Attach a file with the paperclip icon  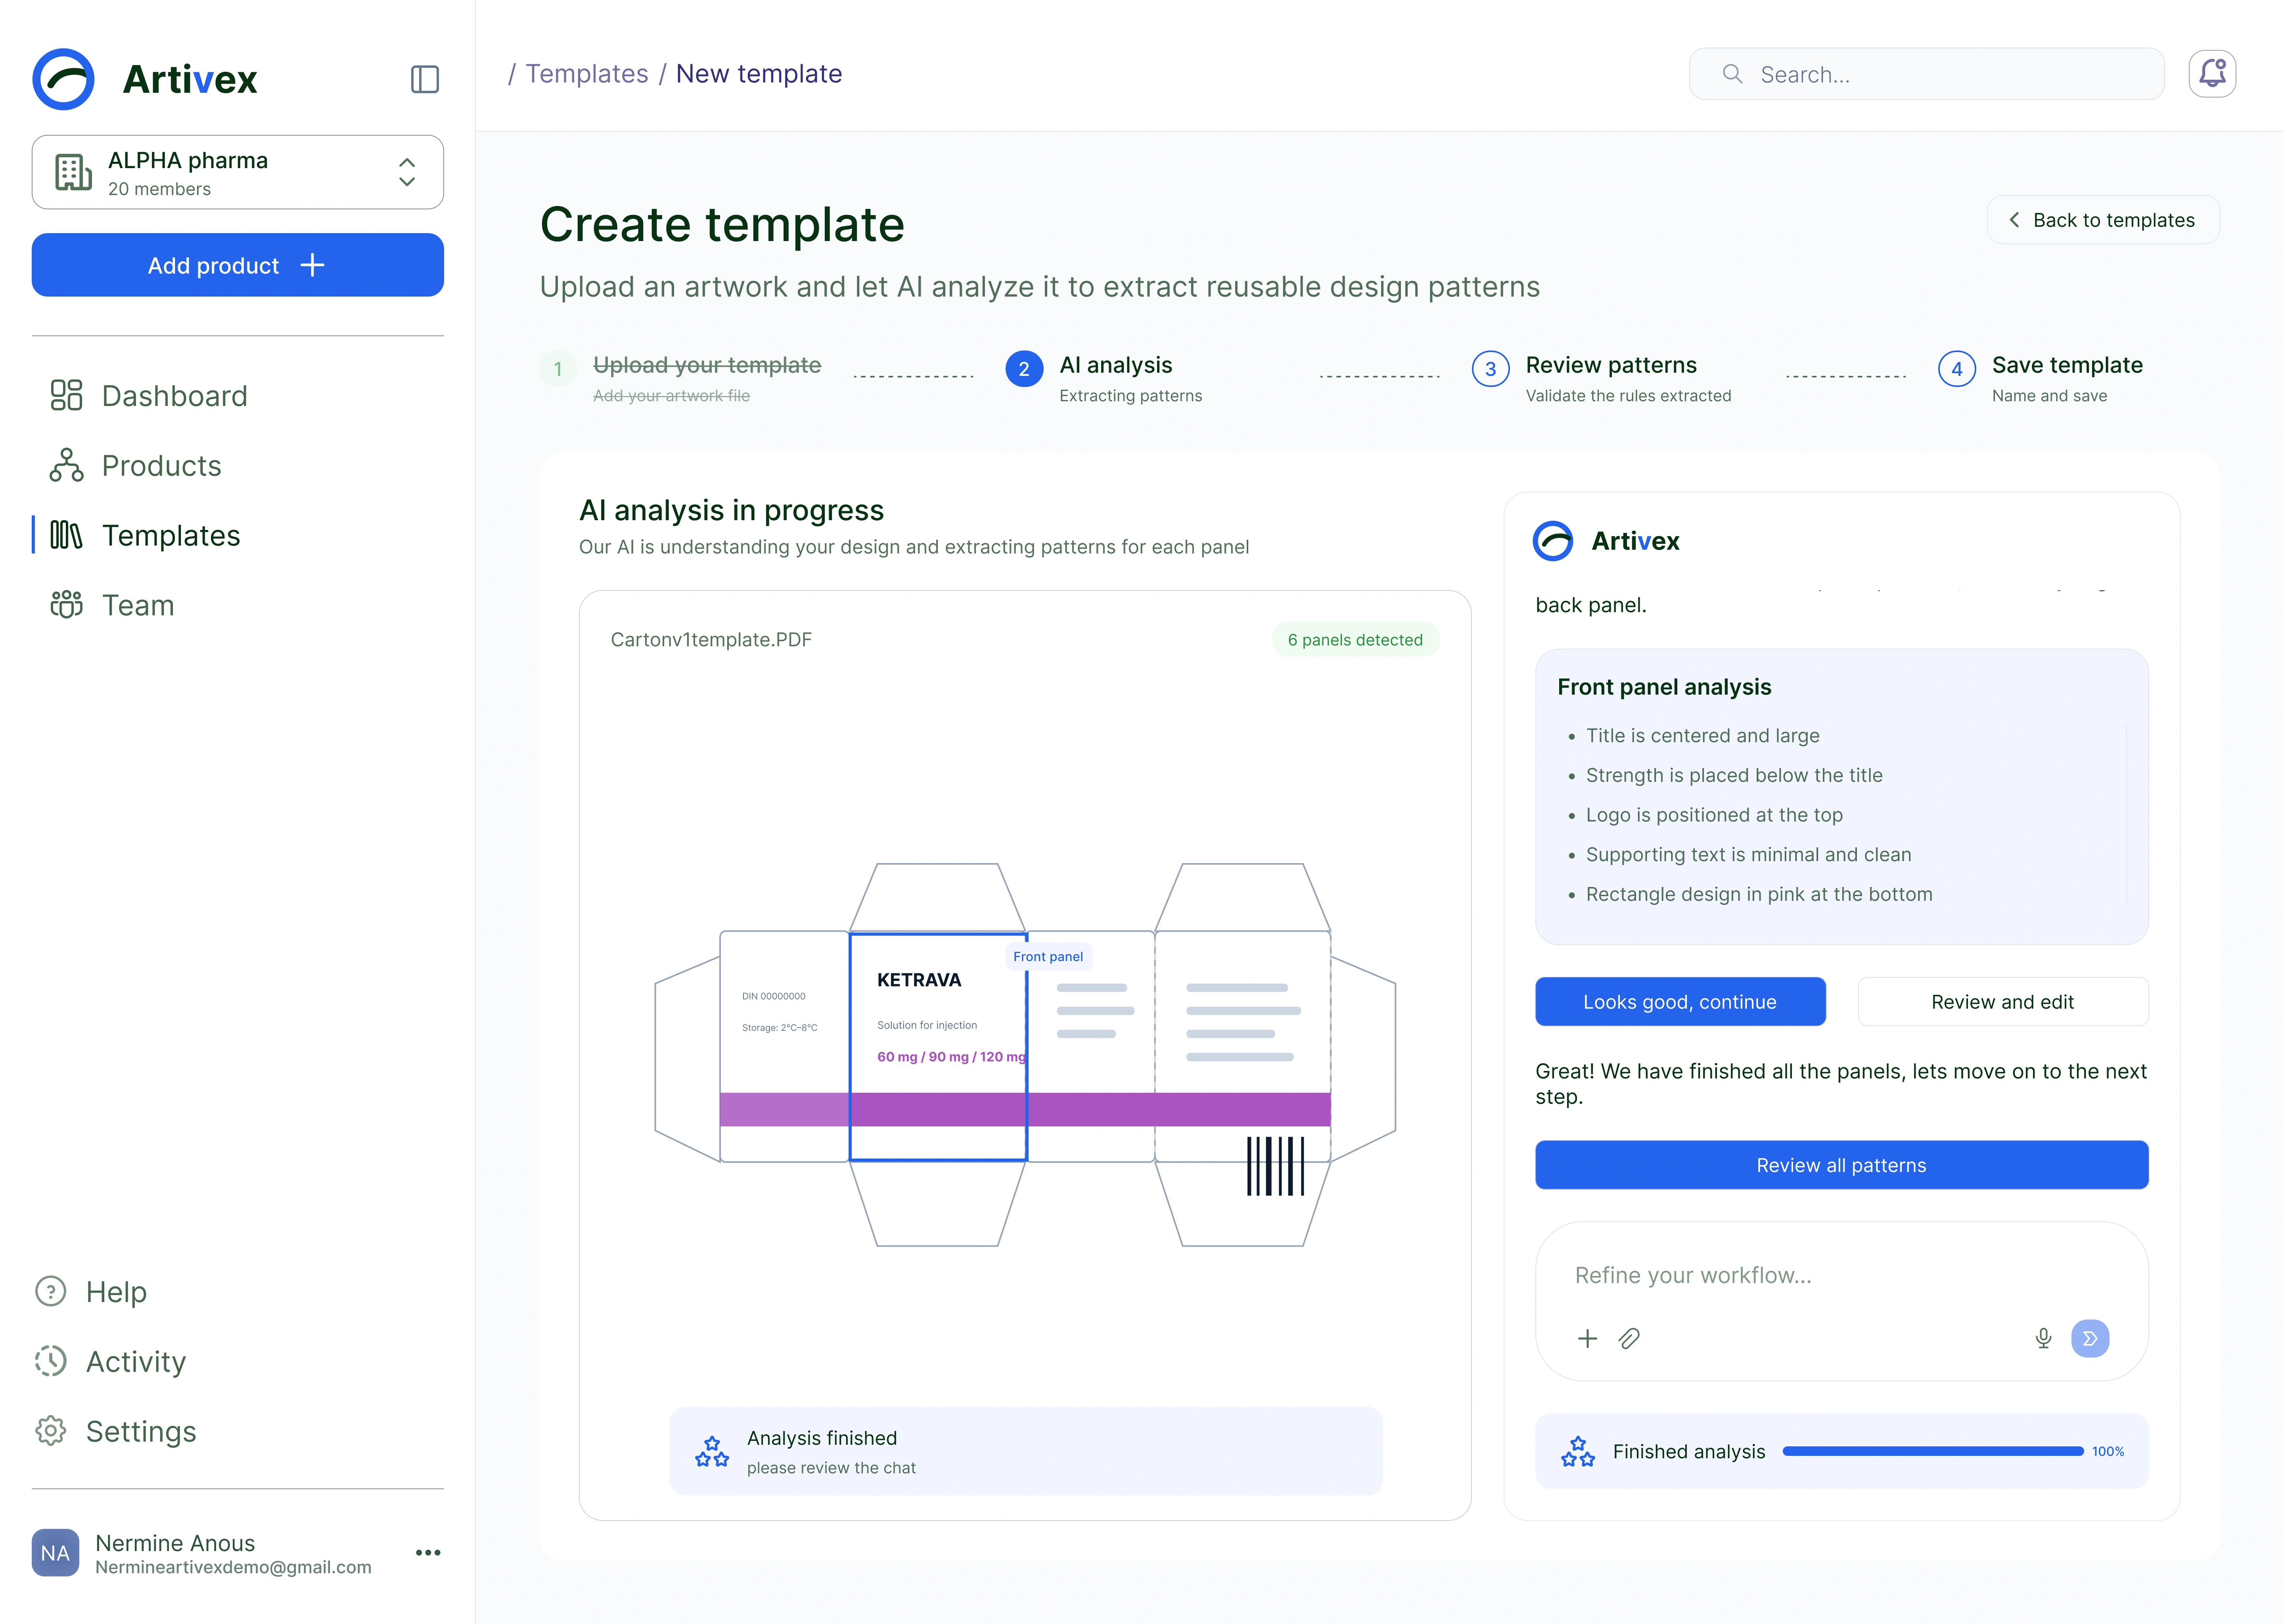coord(1629,1338)
